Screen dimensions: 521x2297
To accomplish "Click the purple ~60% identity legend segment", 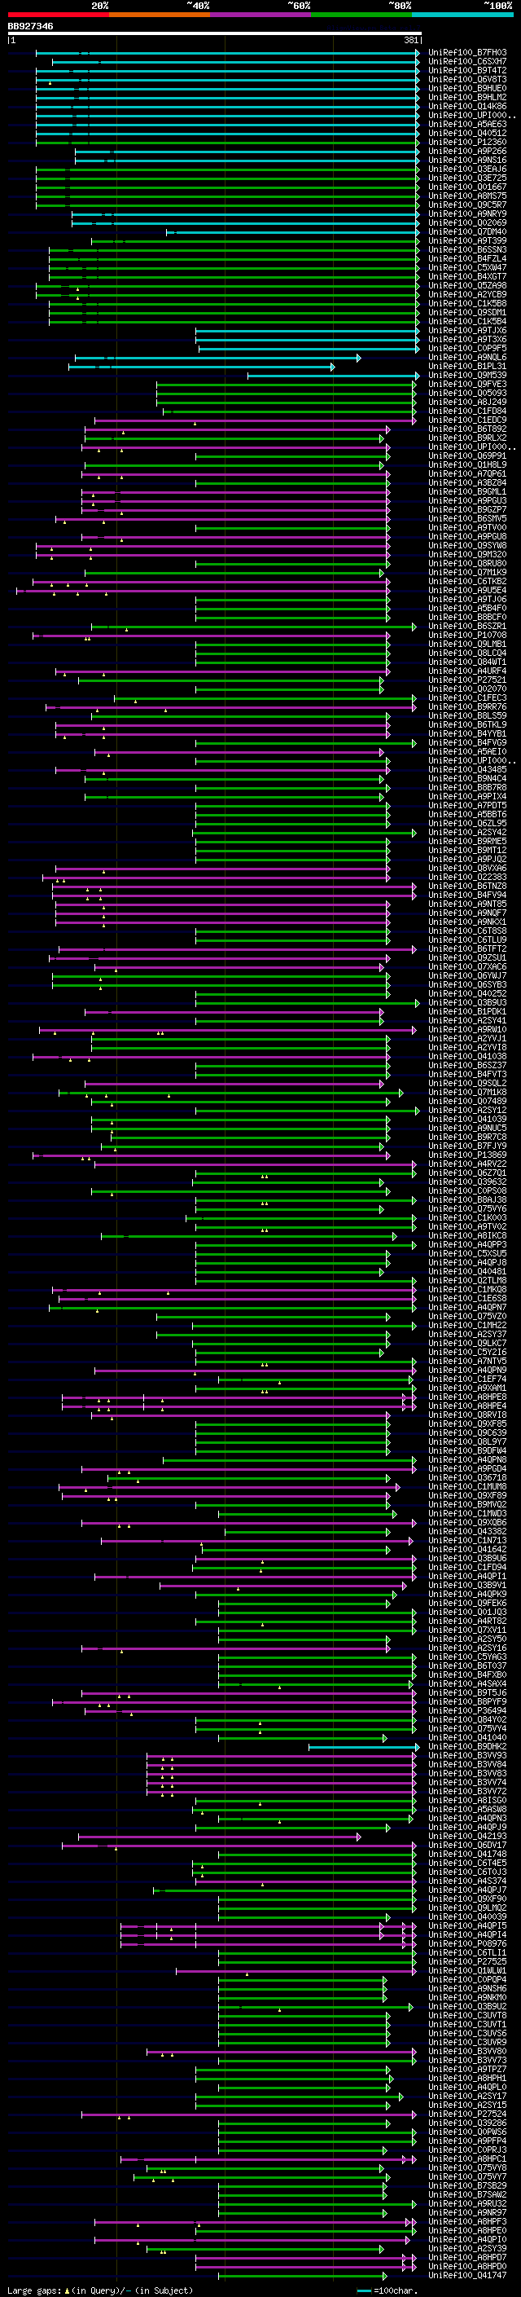I will point(261,15).
